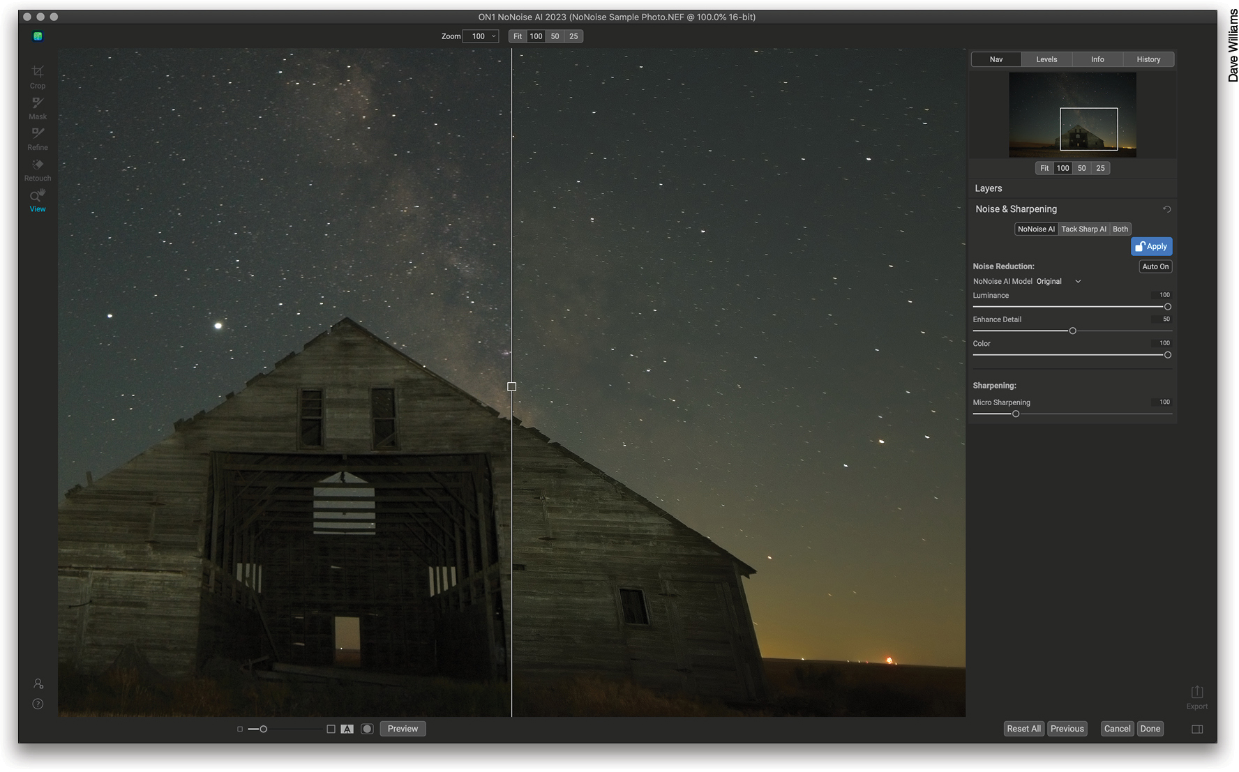1239x772 pixels.
Task: Select the Crop tool
Action: [x=37, y=77]
